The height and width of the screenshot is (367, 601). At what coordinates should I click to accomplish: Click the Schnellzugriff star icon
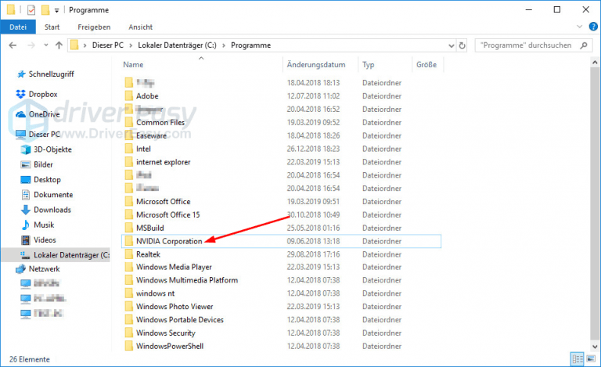point(21,74)
